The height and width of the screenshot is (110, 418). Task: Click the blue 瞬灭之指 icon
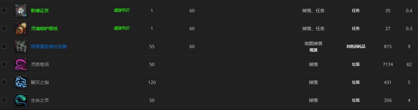tap(21, 82)
